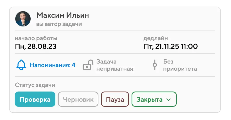
Task: Set task status to "Проверка"
Action: coord(35,99)
